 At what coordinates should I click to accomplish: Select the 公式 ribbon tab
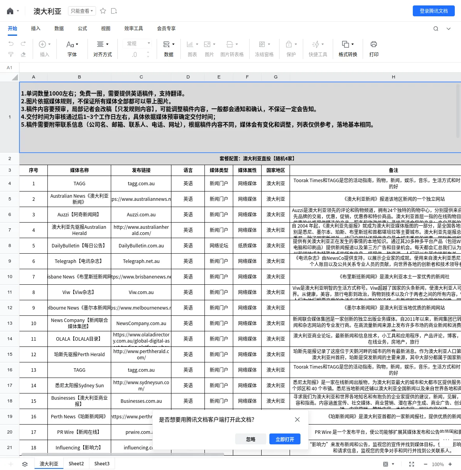click(x=82, y=28)
